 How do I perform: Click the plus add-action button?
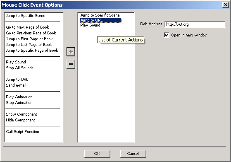click(x=71, y=52)
